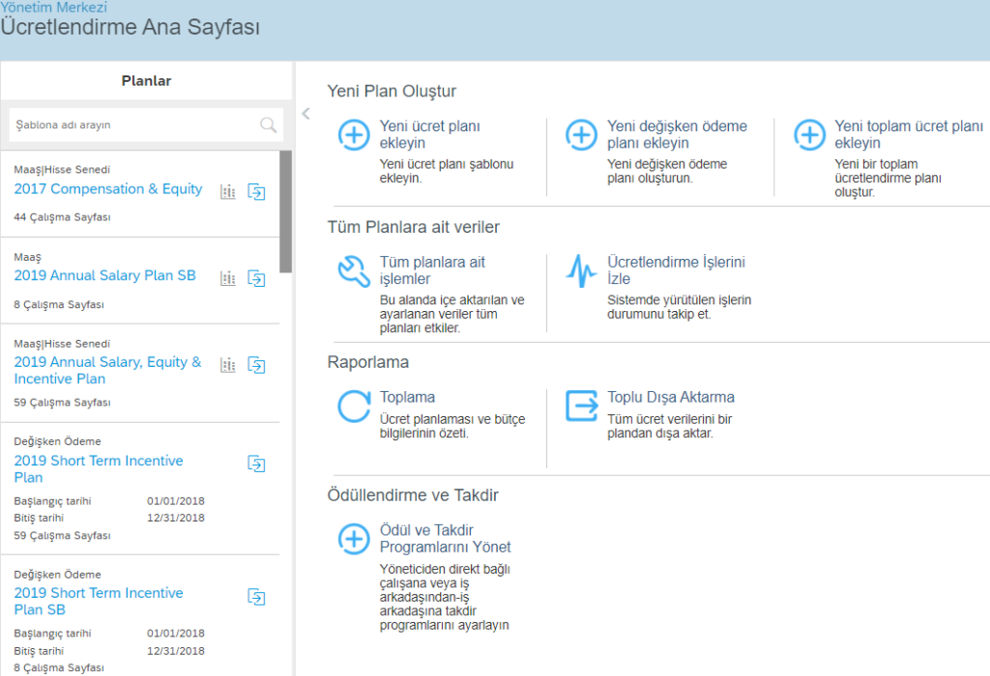Click the wrench icon for Tüm planlara ait işlemler
The image size is (990, 676).
(x=354, y=271)
